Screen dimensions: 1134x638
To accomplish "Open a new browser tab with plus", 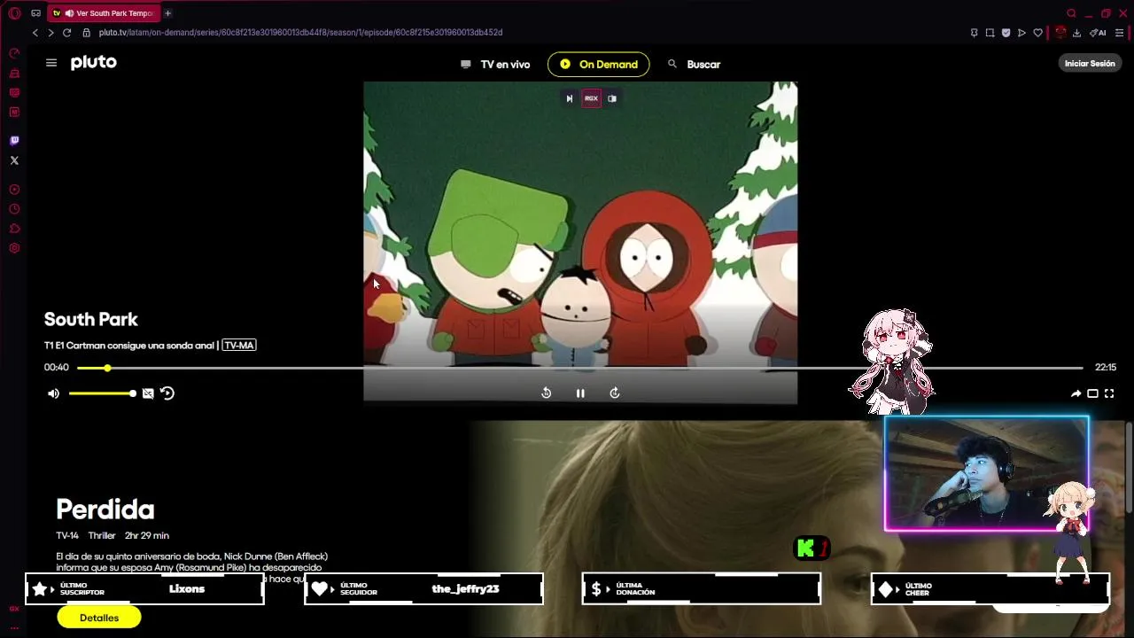I will [x=167, y=13].
